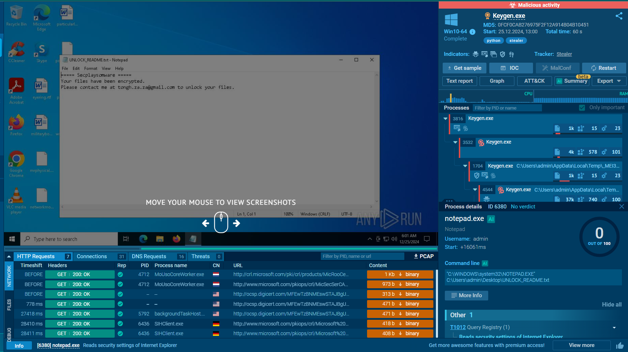Click the shield indicator icon
This screenshot has height=352, width=628.
[503, 54]
